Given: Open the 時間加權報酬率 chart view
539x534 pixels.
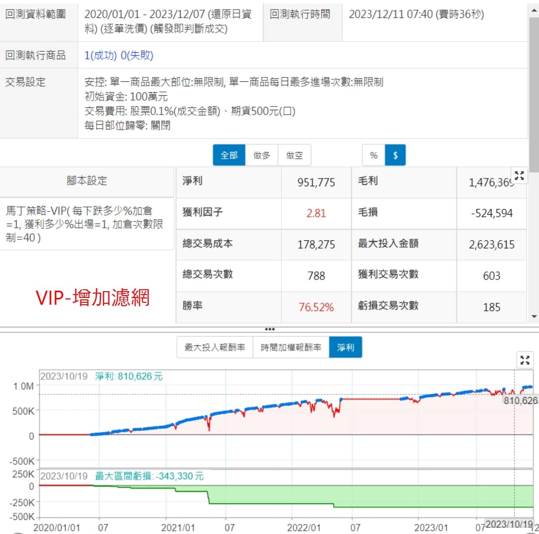Looking at the screenshot, I should (x=291, y=347).
